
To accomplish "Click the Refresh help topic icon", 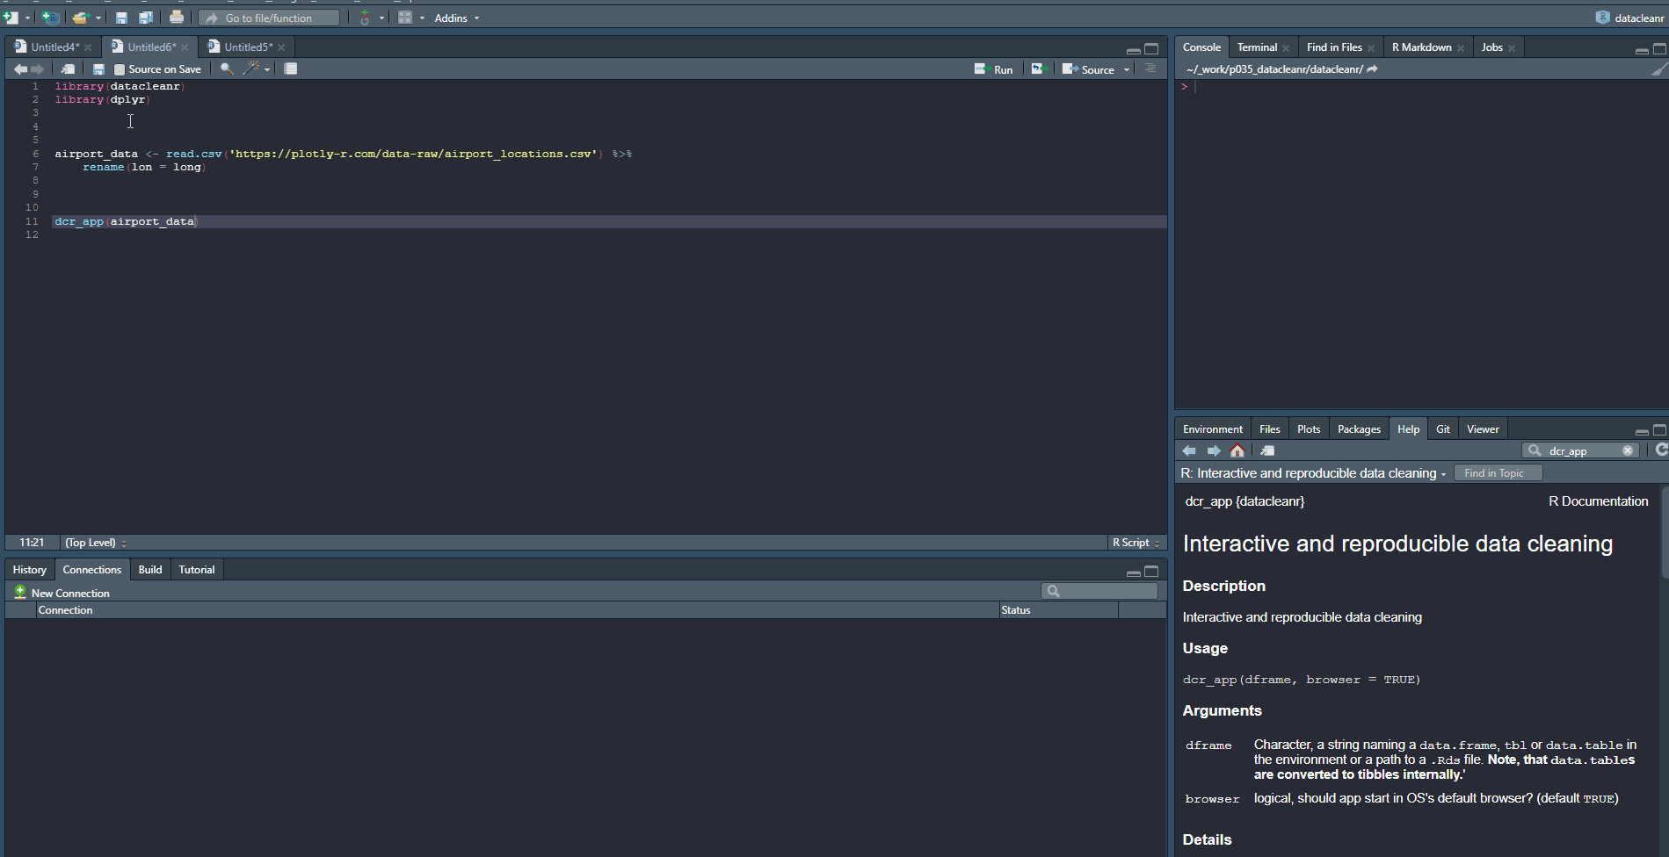I will [1661, 450].
